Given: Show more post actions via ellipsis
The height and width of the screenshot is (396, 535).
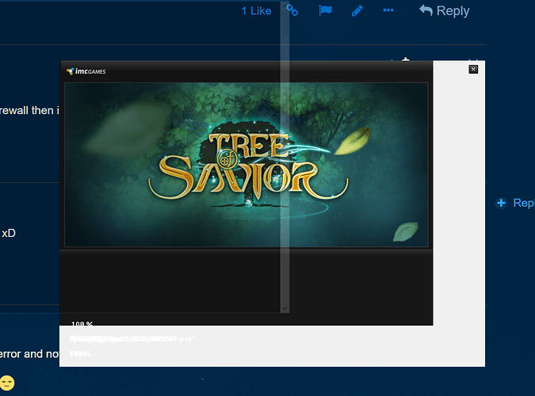Looking at the screenshot, I should click(x=388, y=10).
